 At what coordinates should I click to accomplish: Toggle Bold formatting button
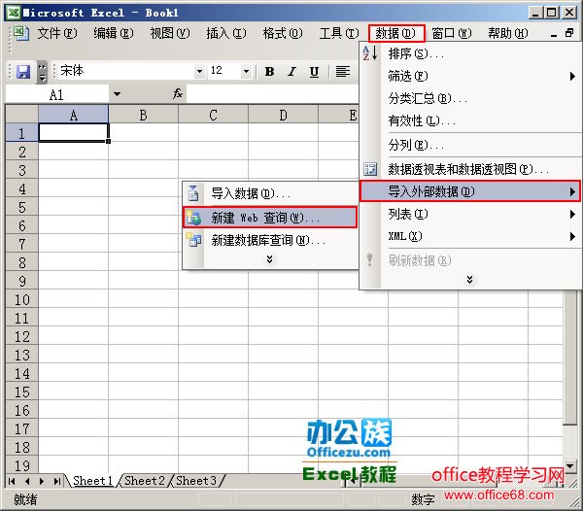(269, 71)
